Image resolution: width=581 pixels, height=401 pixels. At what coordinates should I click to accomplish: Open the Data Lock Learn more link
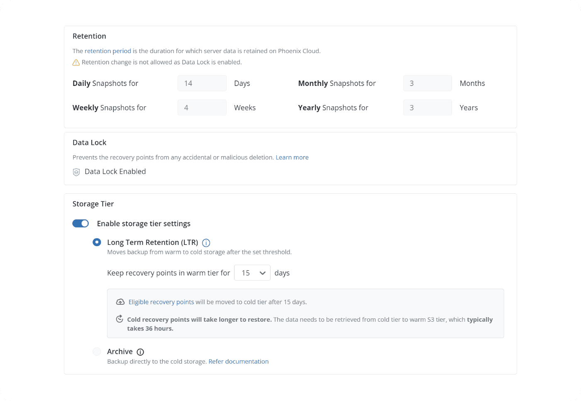(292, 157)
